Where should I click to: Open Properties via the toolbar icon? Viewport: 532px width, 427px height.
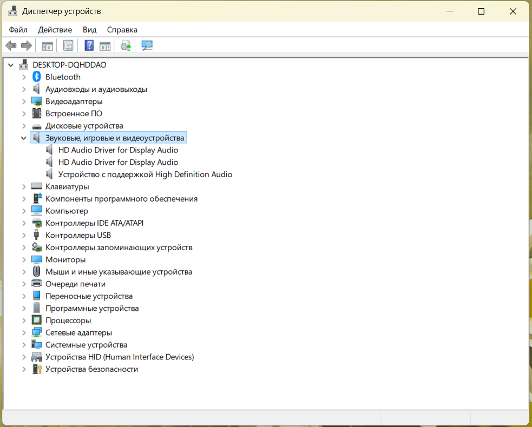[68, 45]
